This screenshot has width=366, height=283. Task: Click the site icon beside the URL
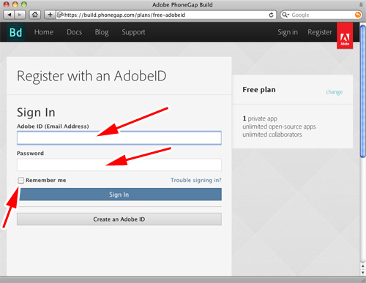60,15
